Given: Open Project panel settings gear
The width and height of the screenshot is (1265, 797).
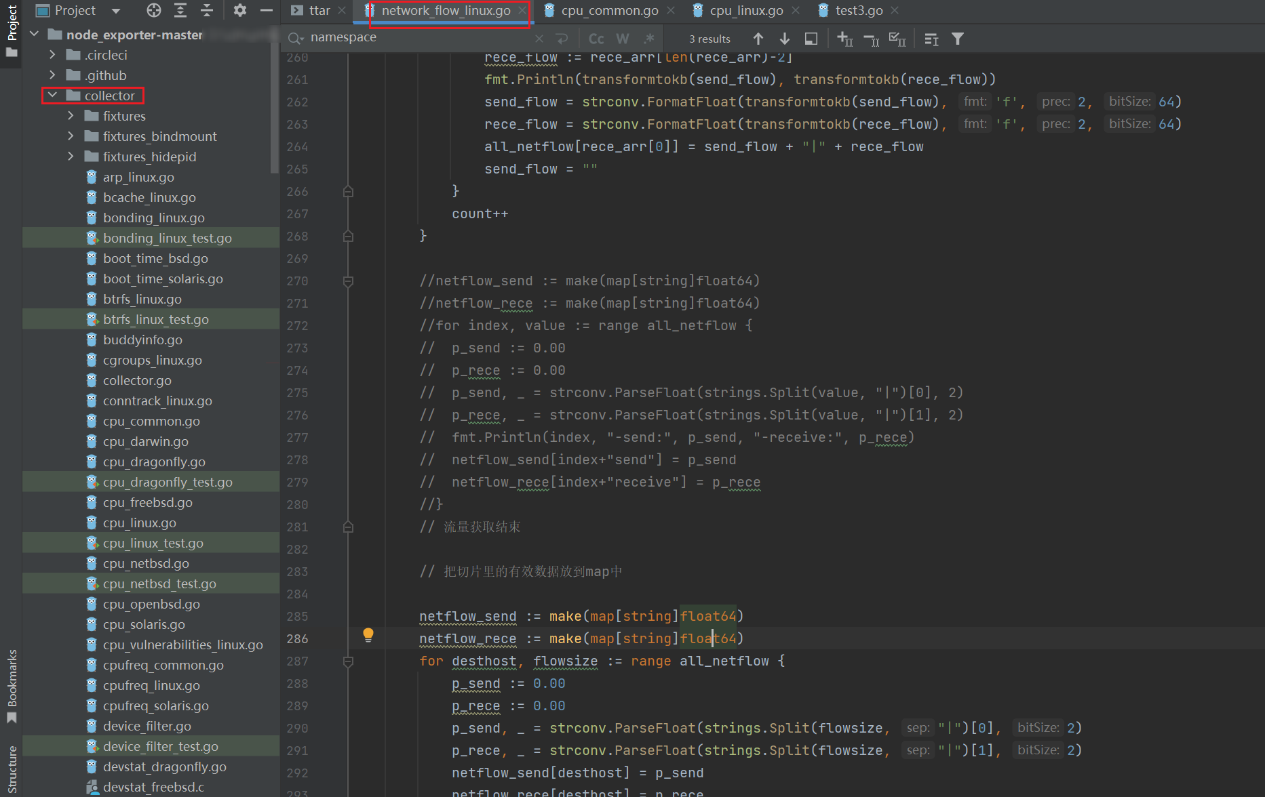Looking at the screenshot, I should click(239, 10).
